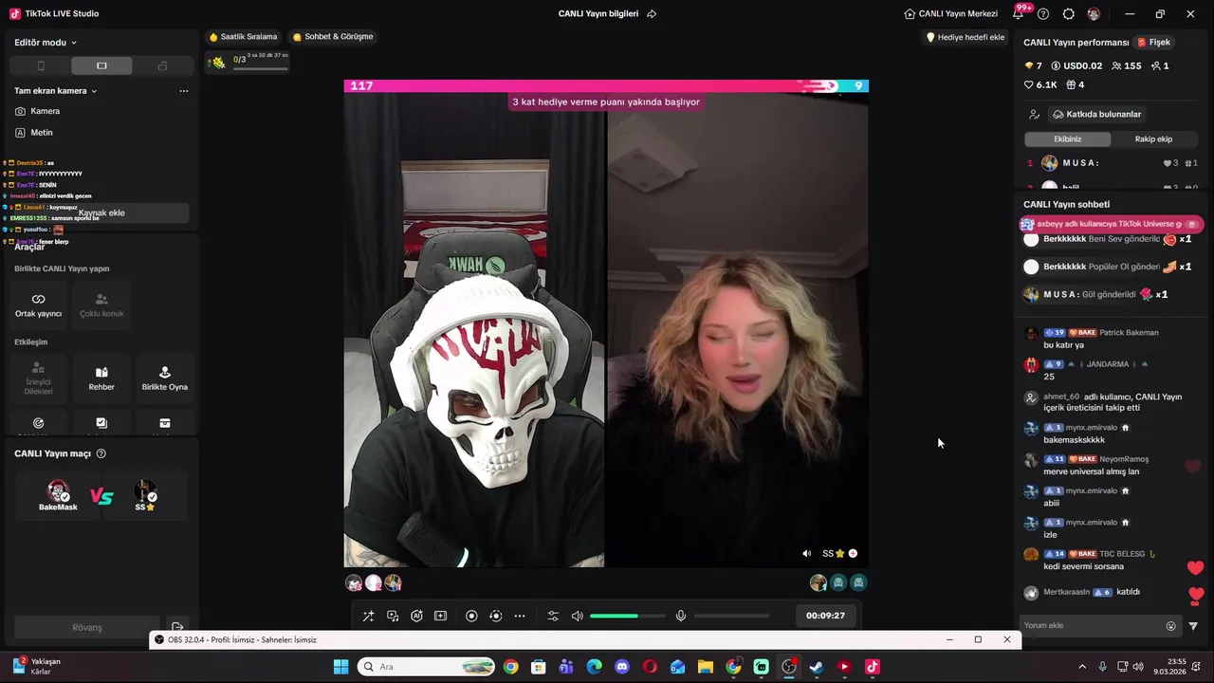Mute the speaker output icon
This screenshot has width=1214, height=683.
[x=577, y=616]
